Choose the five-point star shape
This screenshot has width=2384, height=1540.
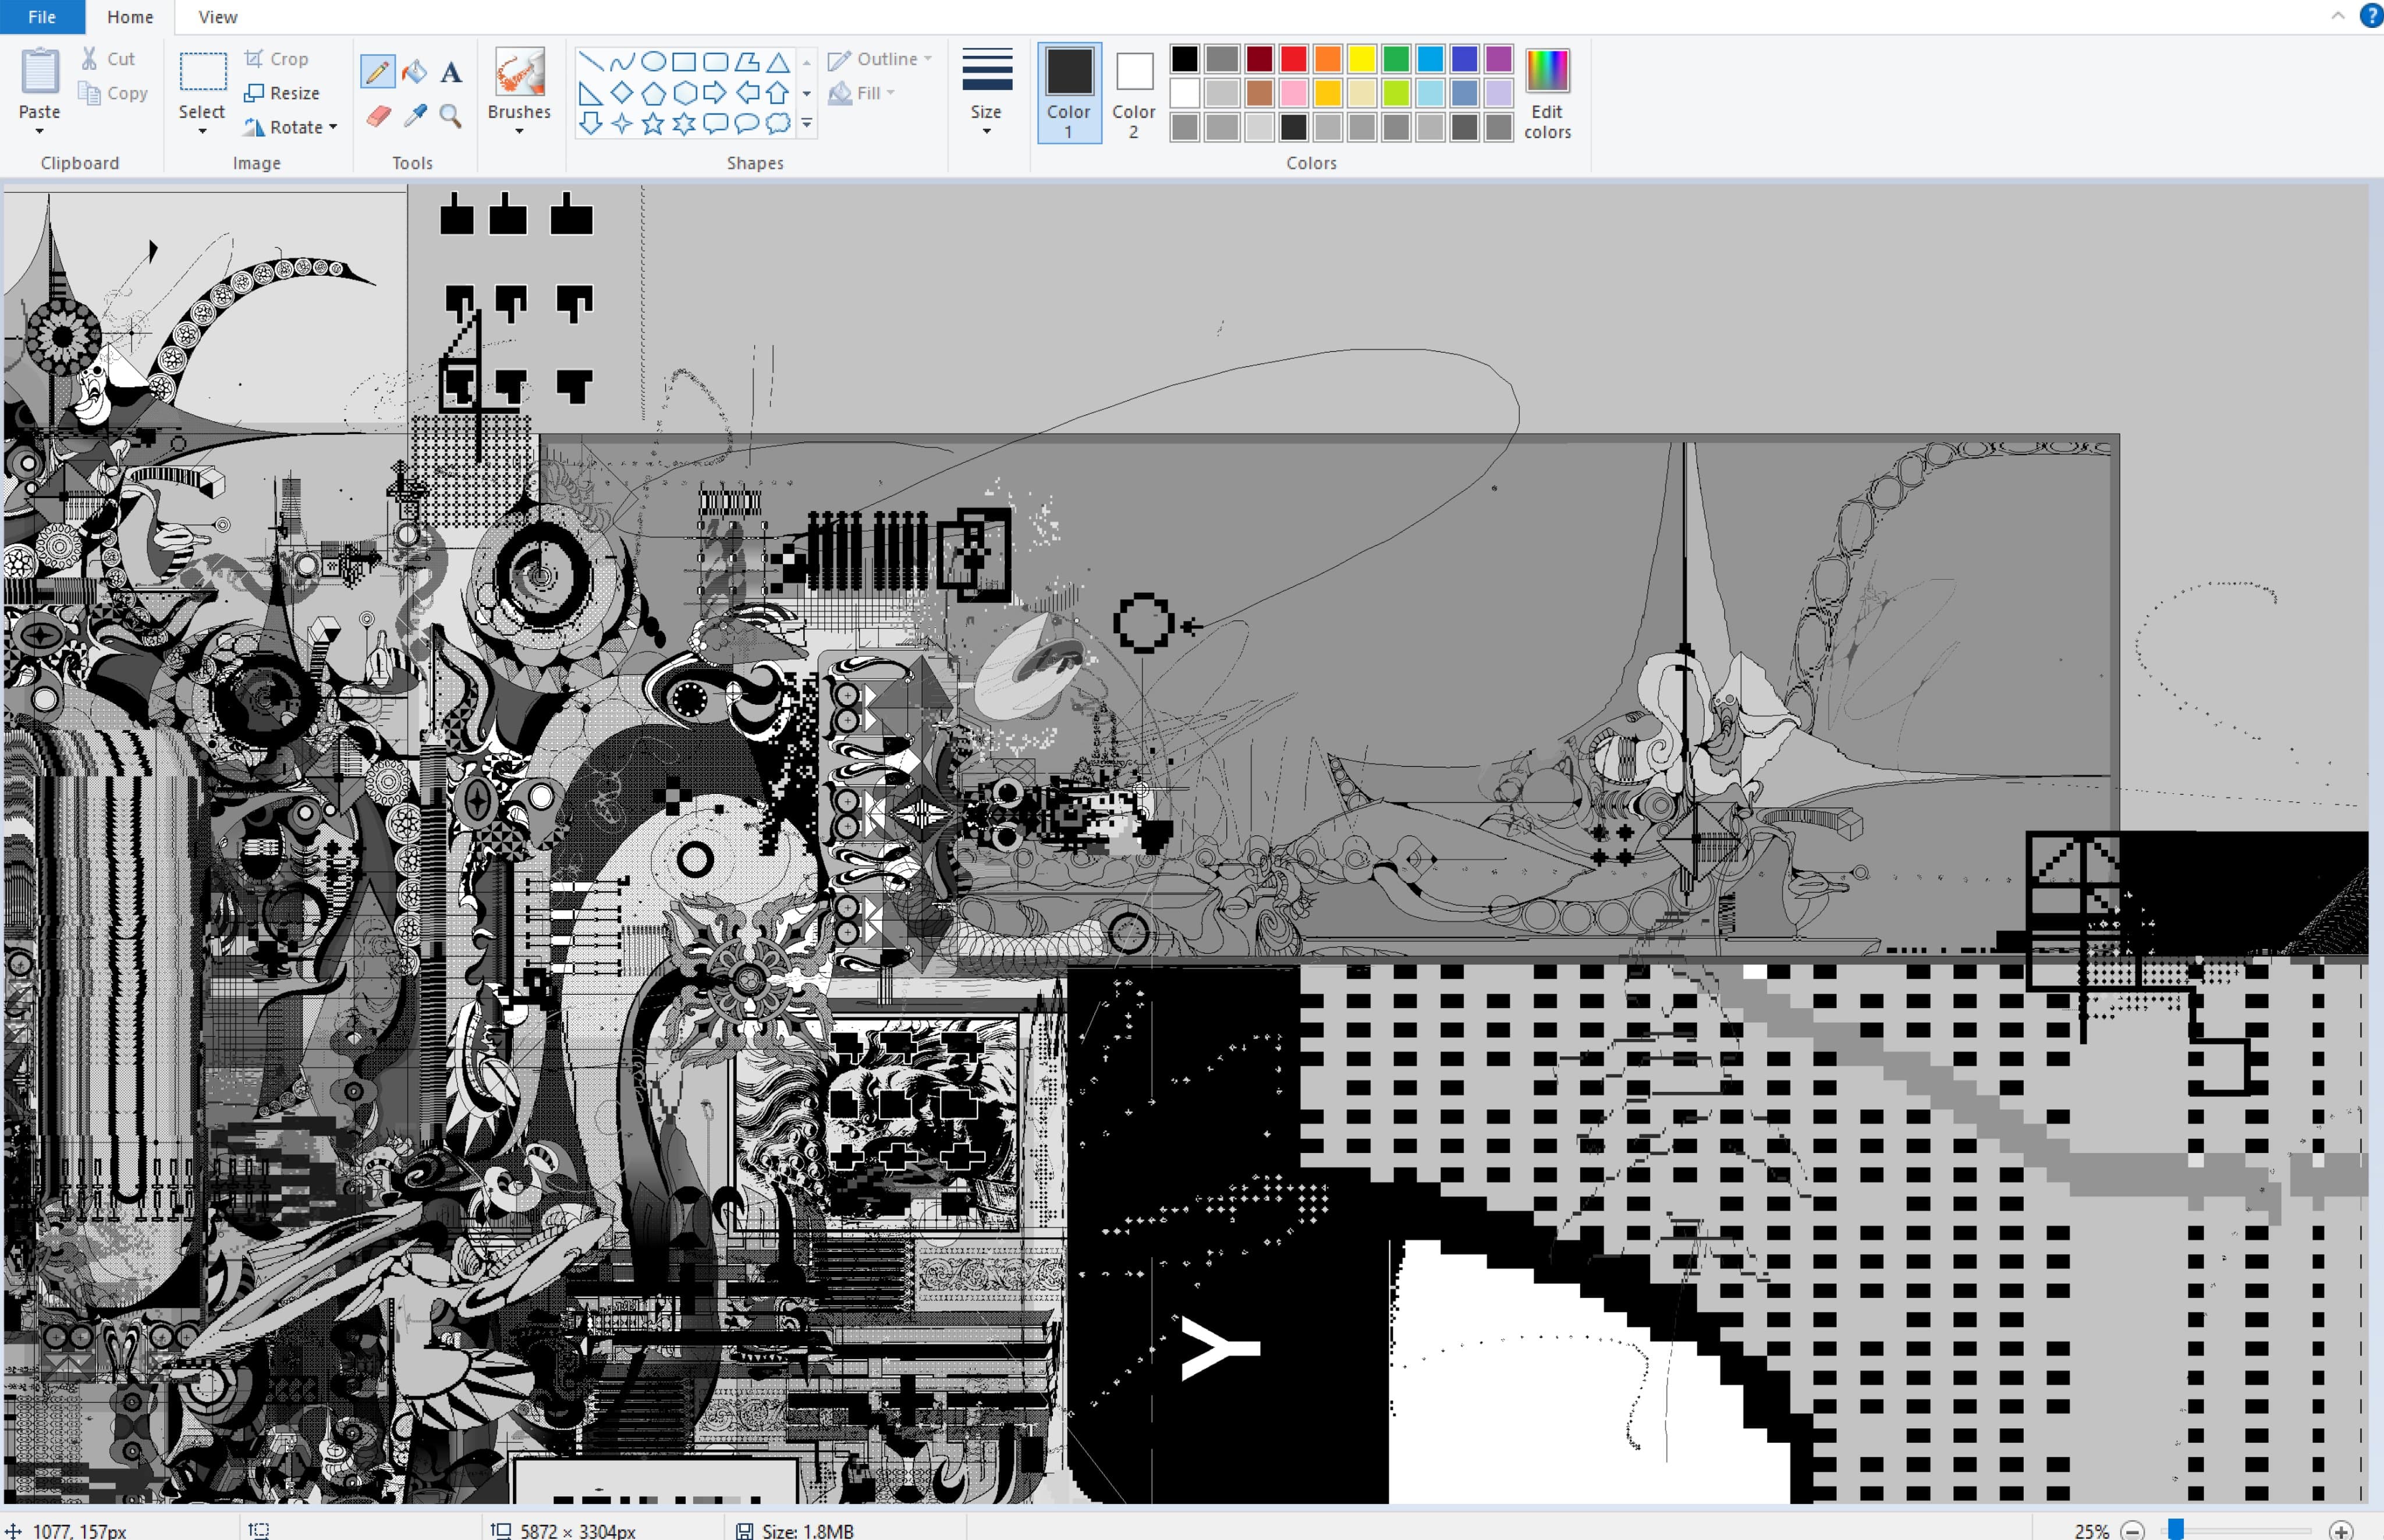pyautogui.click(x=653, y=124)
